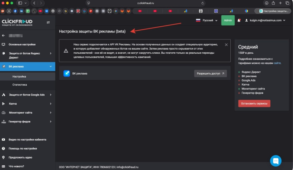Click the Разрешить доступ button
293x170 pixels.
click(x=210, y=73)
